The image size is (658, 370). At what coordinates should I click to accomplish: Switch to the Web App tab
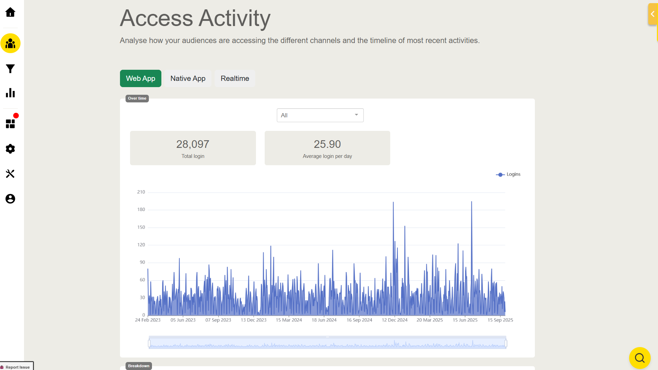coord(141,78)
